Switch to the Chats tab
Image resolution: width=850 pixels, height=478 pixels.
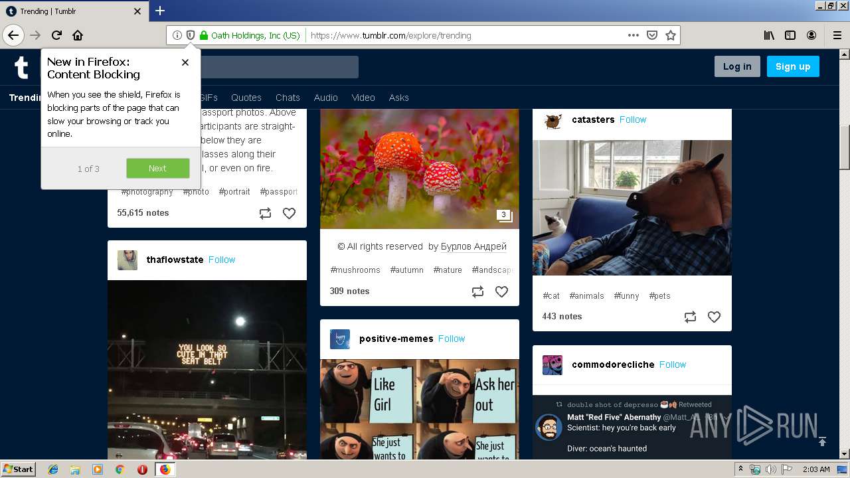[288, 98]
